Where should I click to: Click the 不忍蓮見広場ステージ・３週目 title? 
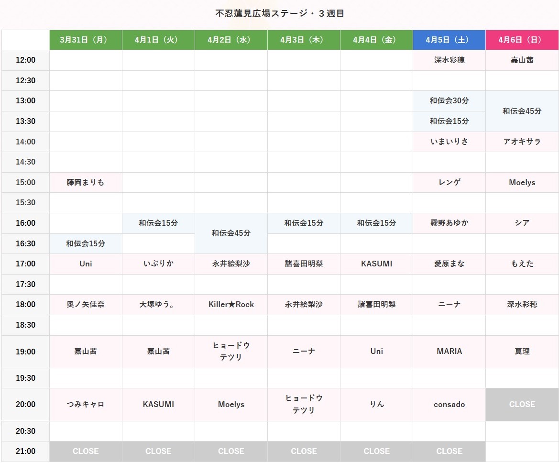point(280,13)
